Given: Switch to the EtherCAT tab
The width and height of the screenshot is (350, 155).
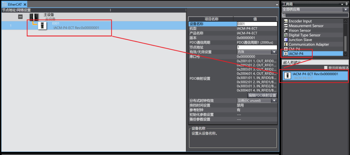Looking at the screenshot, I should coord(13,4).
